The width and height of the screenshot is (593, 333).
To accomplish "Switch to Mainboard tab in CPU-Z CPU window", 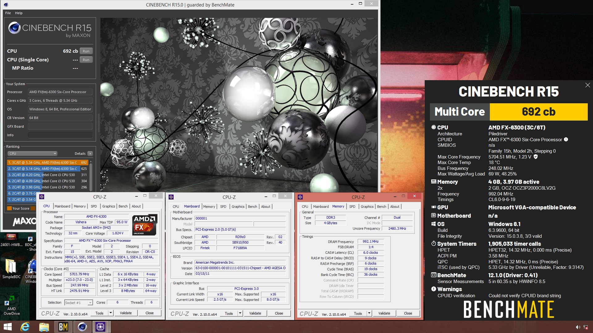I will (62, 206).
